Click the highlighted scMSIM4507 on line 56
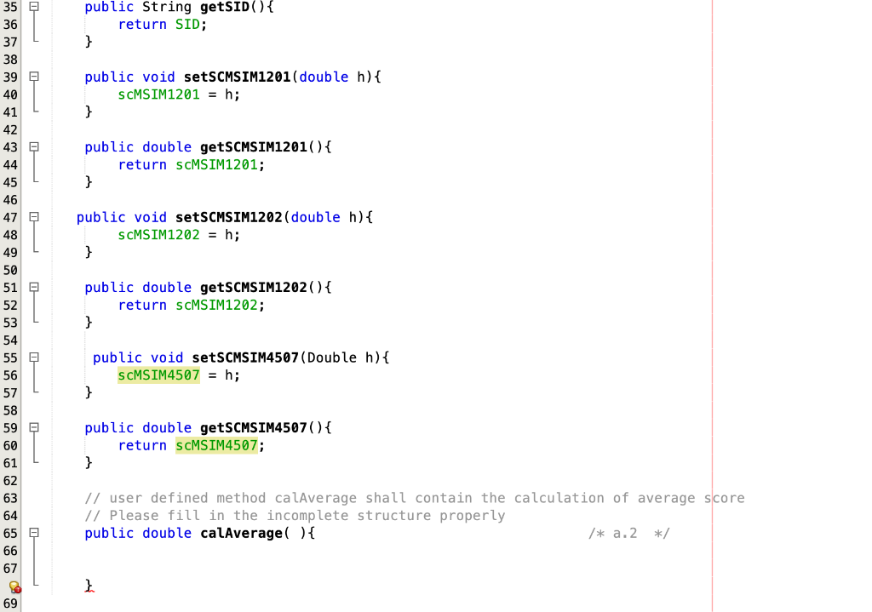 pos(158,375)
